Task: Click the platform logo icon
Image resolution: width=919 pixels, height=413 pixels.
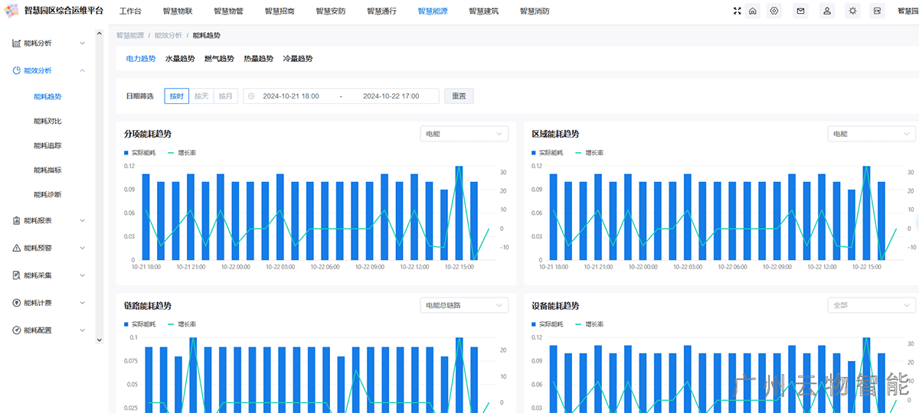Action: pos(11,11)
